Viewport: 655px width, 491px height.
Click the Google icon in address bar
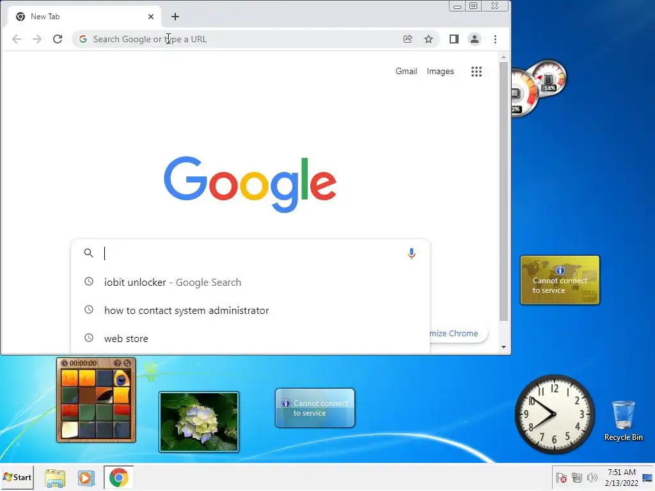83,39
